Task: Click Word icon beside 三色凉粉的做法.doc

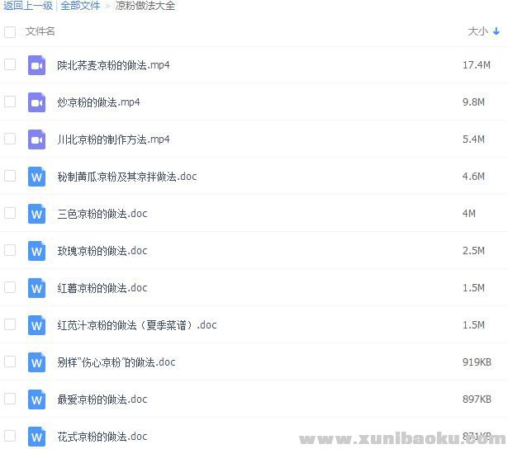Action: pos(36,214)
